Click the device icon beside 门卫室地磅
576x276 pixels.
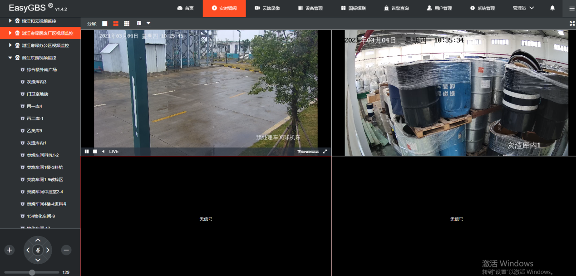pyautogui.click(x=22, y=94)
